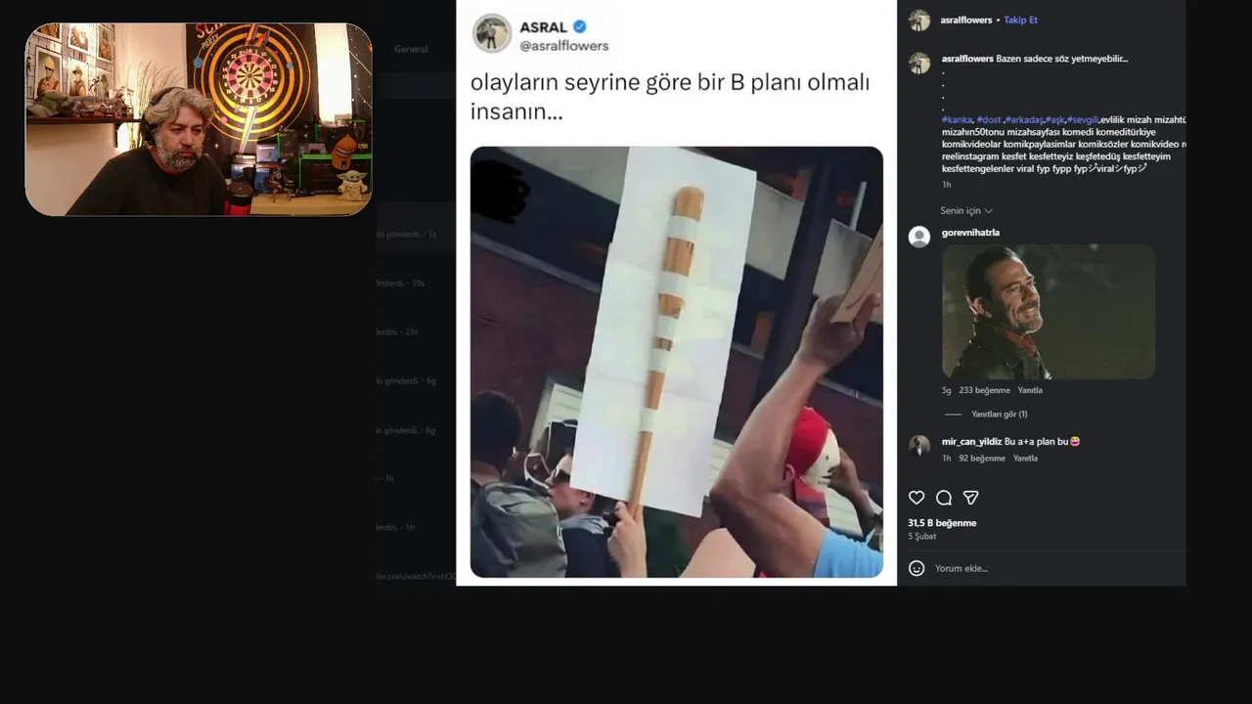View 92 beğenme on mir_can_yildiz comment
This screenshot has height=704, width=1252.
[982, 459]
